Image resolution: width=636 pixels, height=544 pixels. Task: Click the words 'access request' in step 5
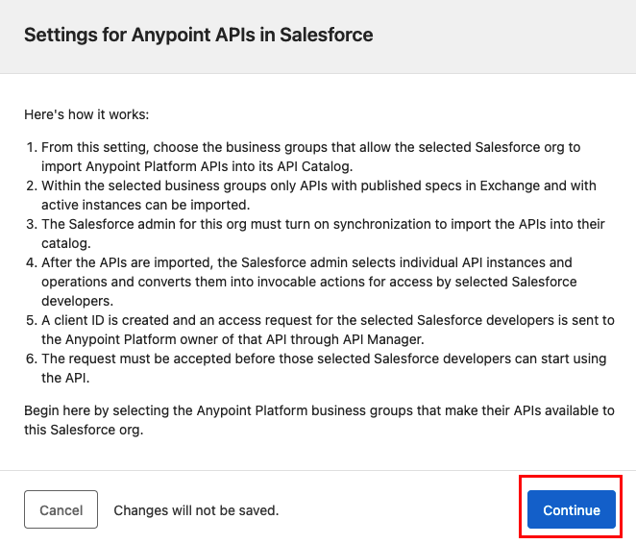click(x=263, y=319)
